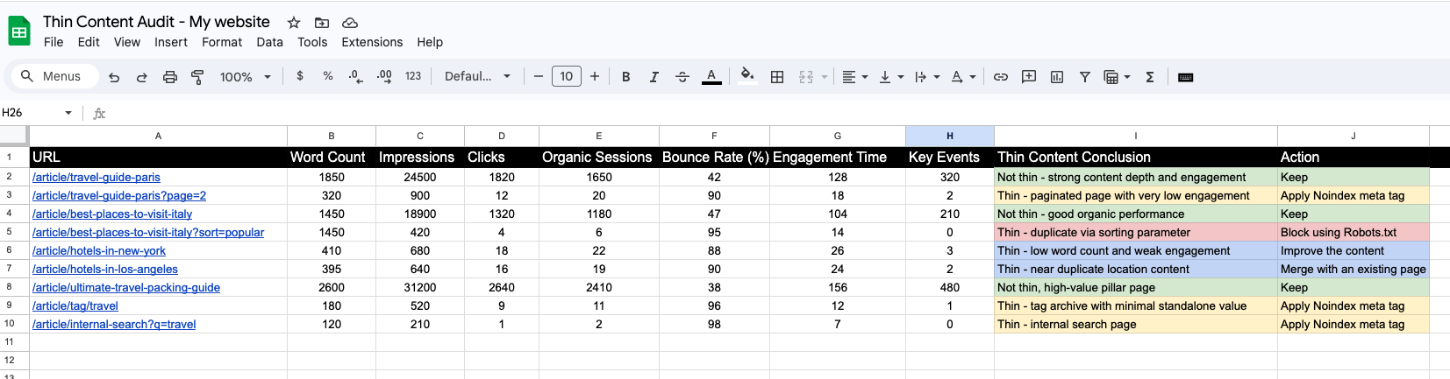The width and height of the screenshot is (1450, 379).
Task: Insert a link from the toolbar
Action: (1001, 77)
